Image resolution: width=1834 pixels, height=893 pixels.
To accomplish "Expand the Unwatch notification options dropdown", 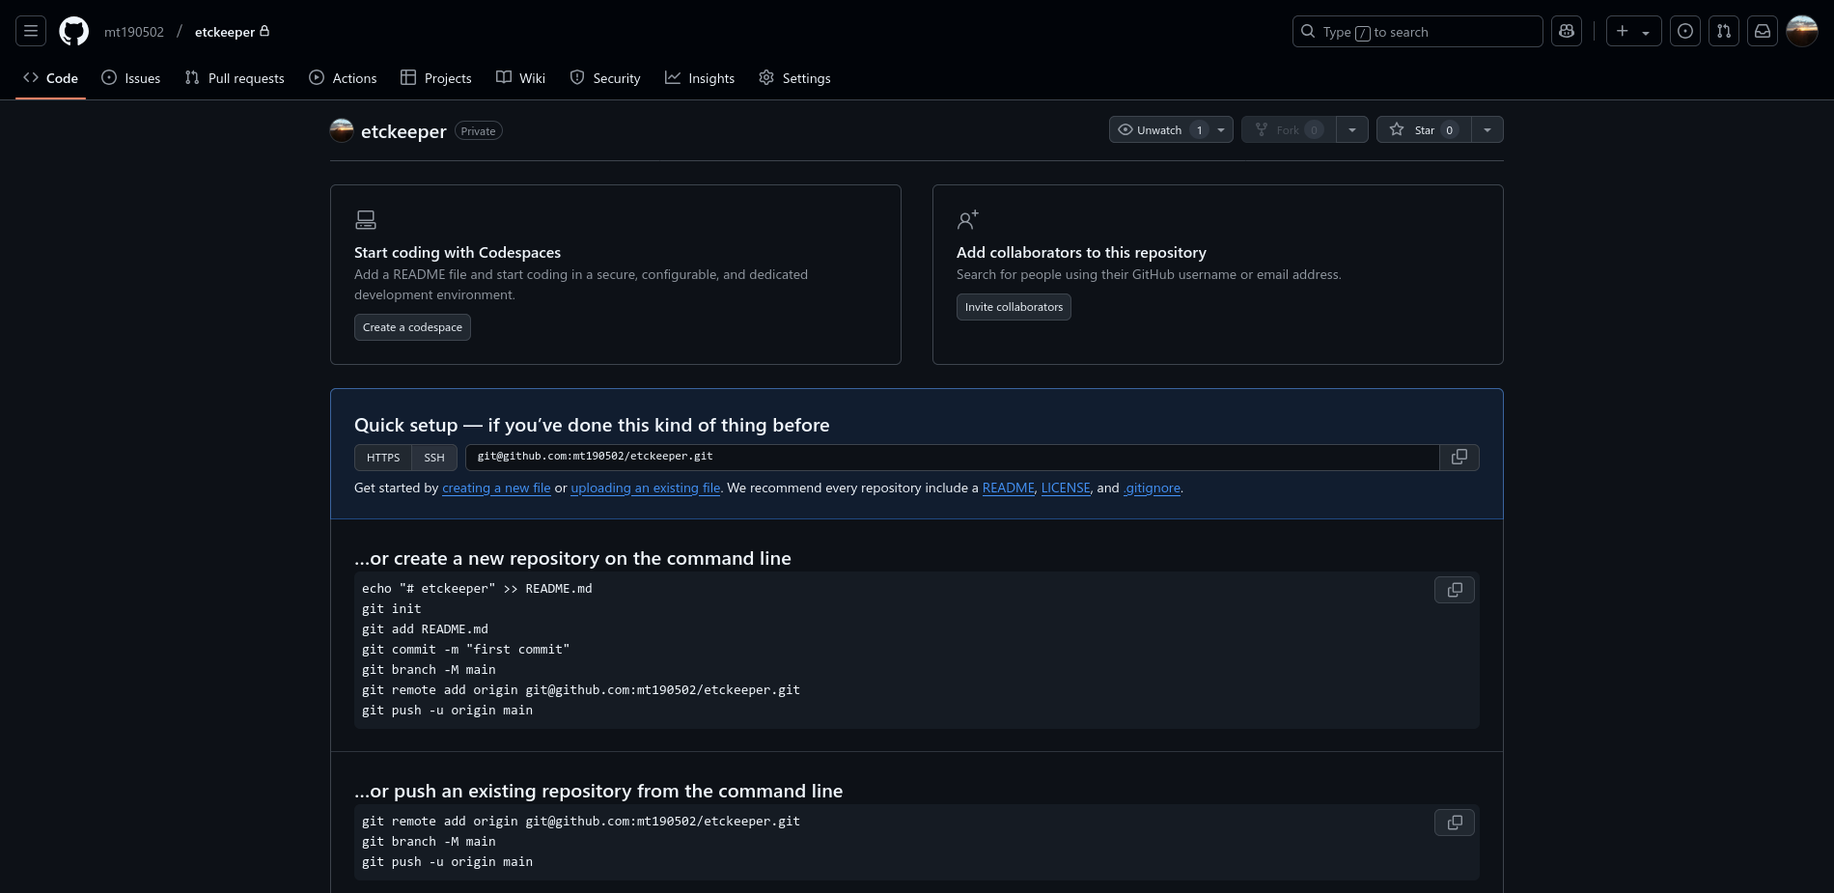I will coord(1221,130).
